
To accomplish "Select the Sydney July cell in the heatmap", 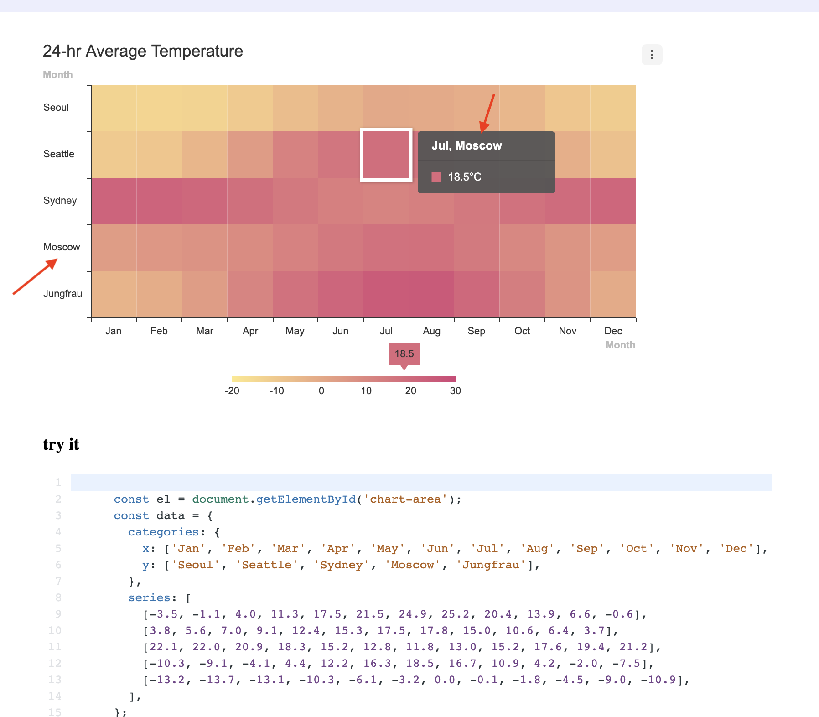I will (386, 201).
